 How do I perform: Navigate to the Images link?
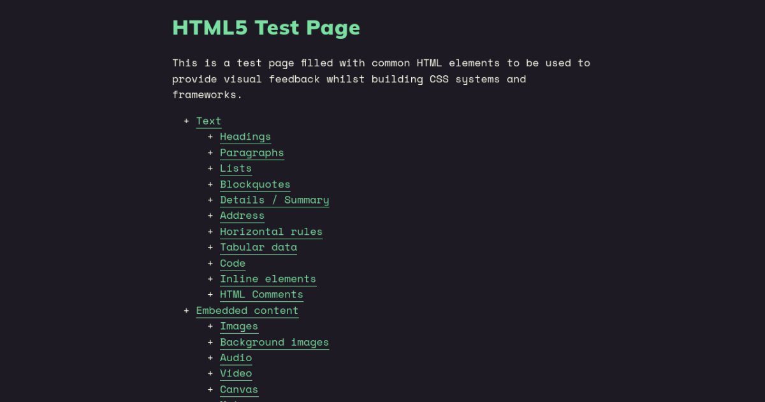[239, 326]
